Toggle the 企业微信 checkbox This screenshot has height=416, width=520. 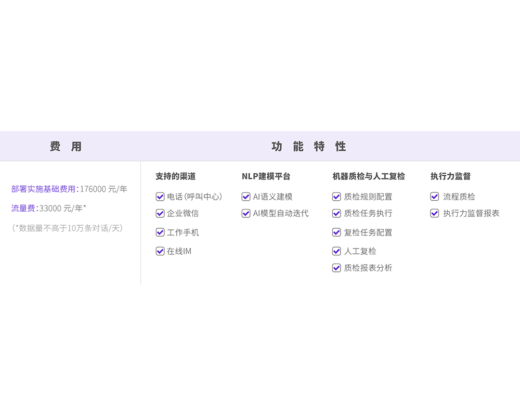click(160, 214)
